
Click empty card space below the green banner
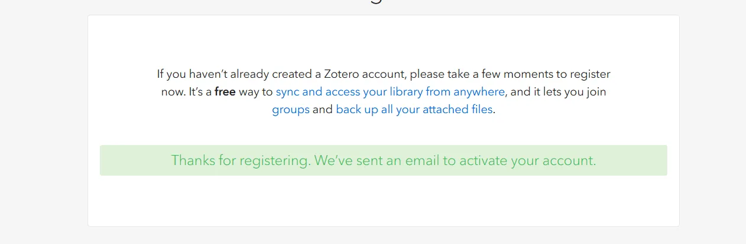(383, 200)
